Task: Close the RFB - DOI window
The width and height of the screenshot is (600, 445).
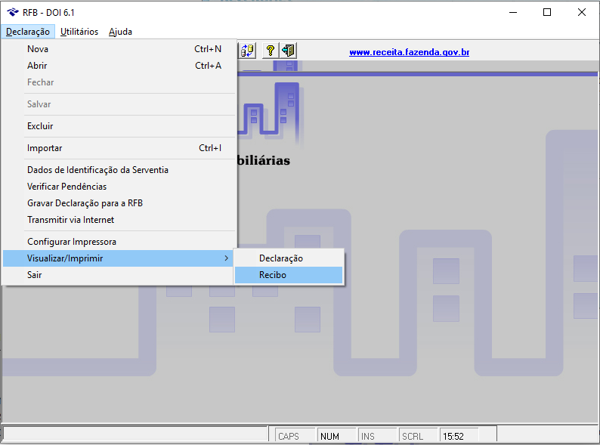Action: click(582, 12)
